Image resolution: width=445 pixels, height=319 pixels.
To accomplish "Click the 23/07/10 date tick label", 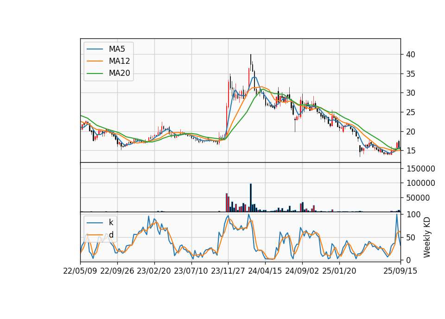I will coord(191,271).
